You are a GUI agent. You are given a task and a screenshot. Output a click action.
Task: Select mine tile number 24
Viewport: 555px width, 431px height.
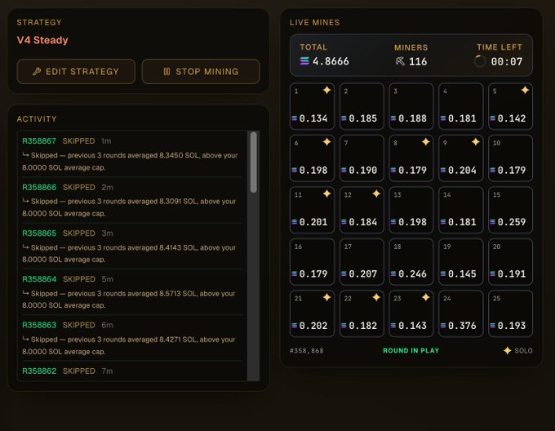[x=461, y=313]
